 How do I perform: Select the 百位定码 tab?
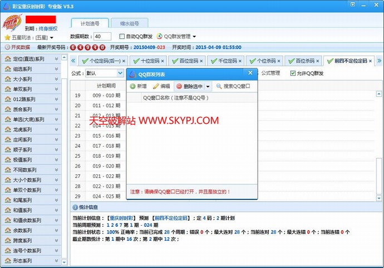(188, 61)
